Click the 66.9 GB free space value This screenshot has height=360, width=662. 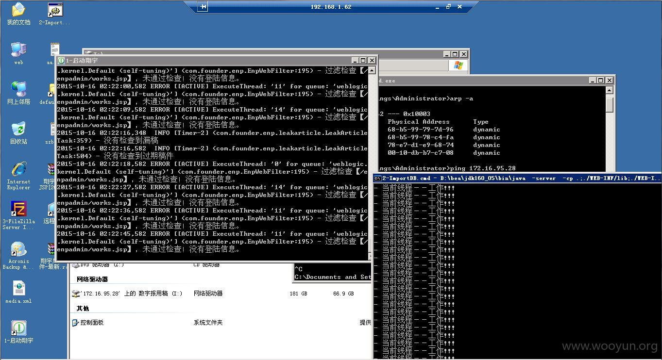point(343,294)
